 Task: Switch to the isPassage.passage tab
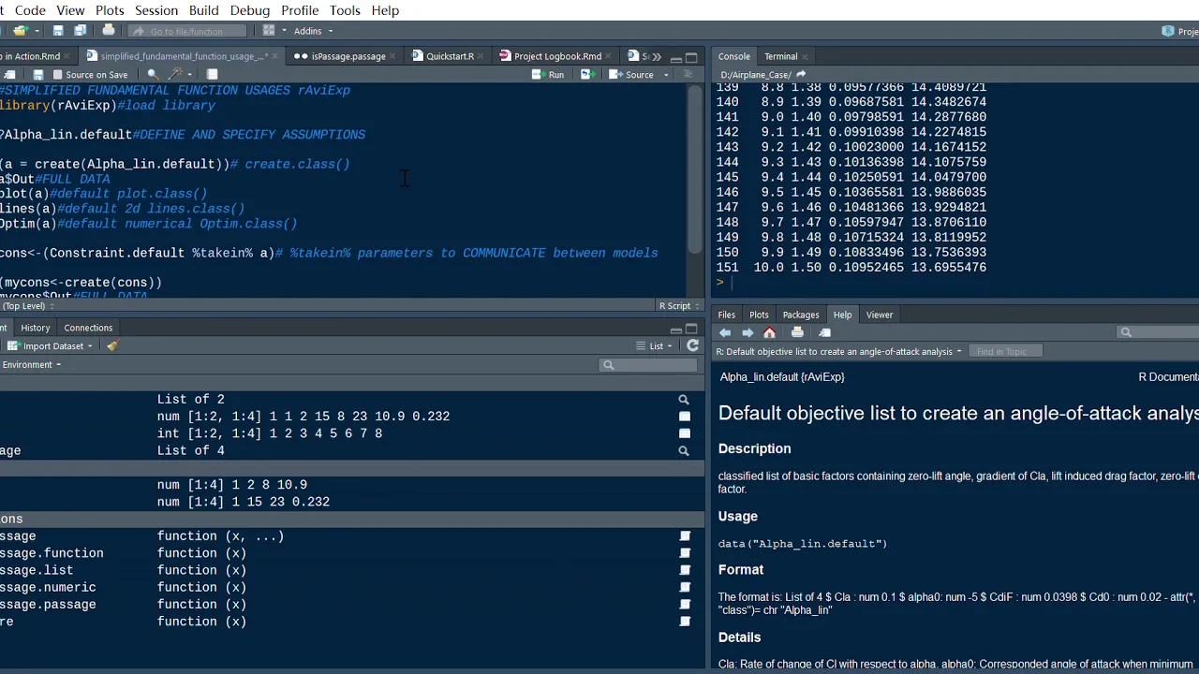348,56
